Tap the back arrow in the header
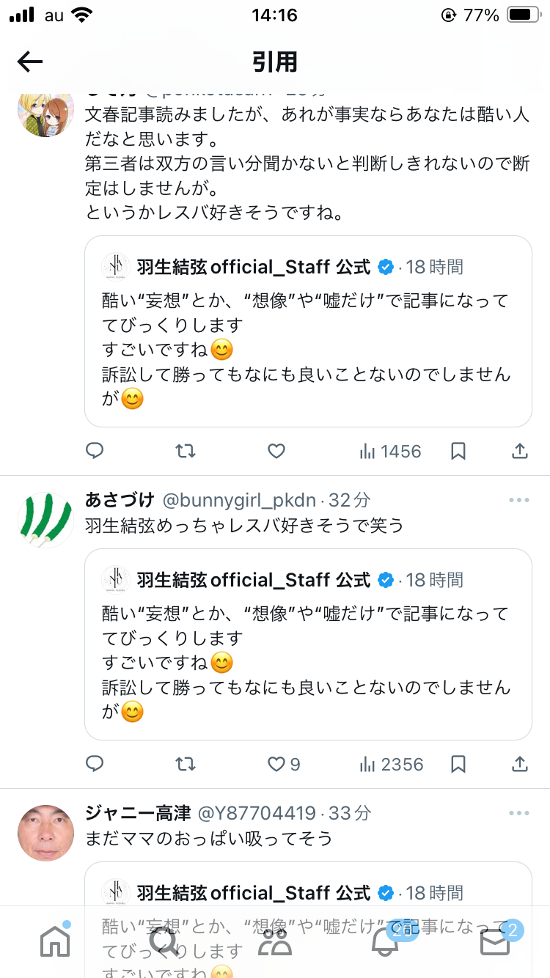Image resolution: width=550 pixels, height=978 pixels. pyautogui.click(x=30, y=62)
